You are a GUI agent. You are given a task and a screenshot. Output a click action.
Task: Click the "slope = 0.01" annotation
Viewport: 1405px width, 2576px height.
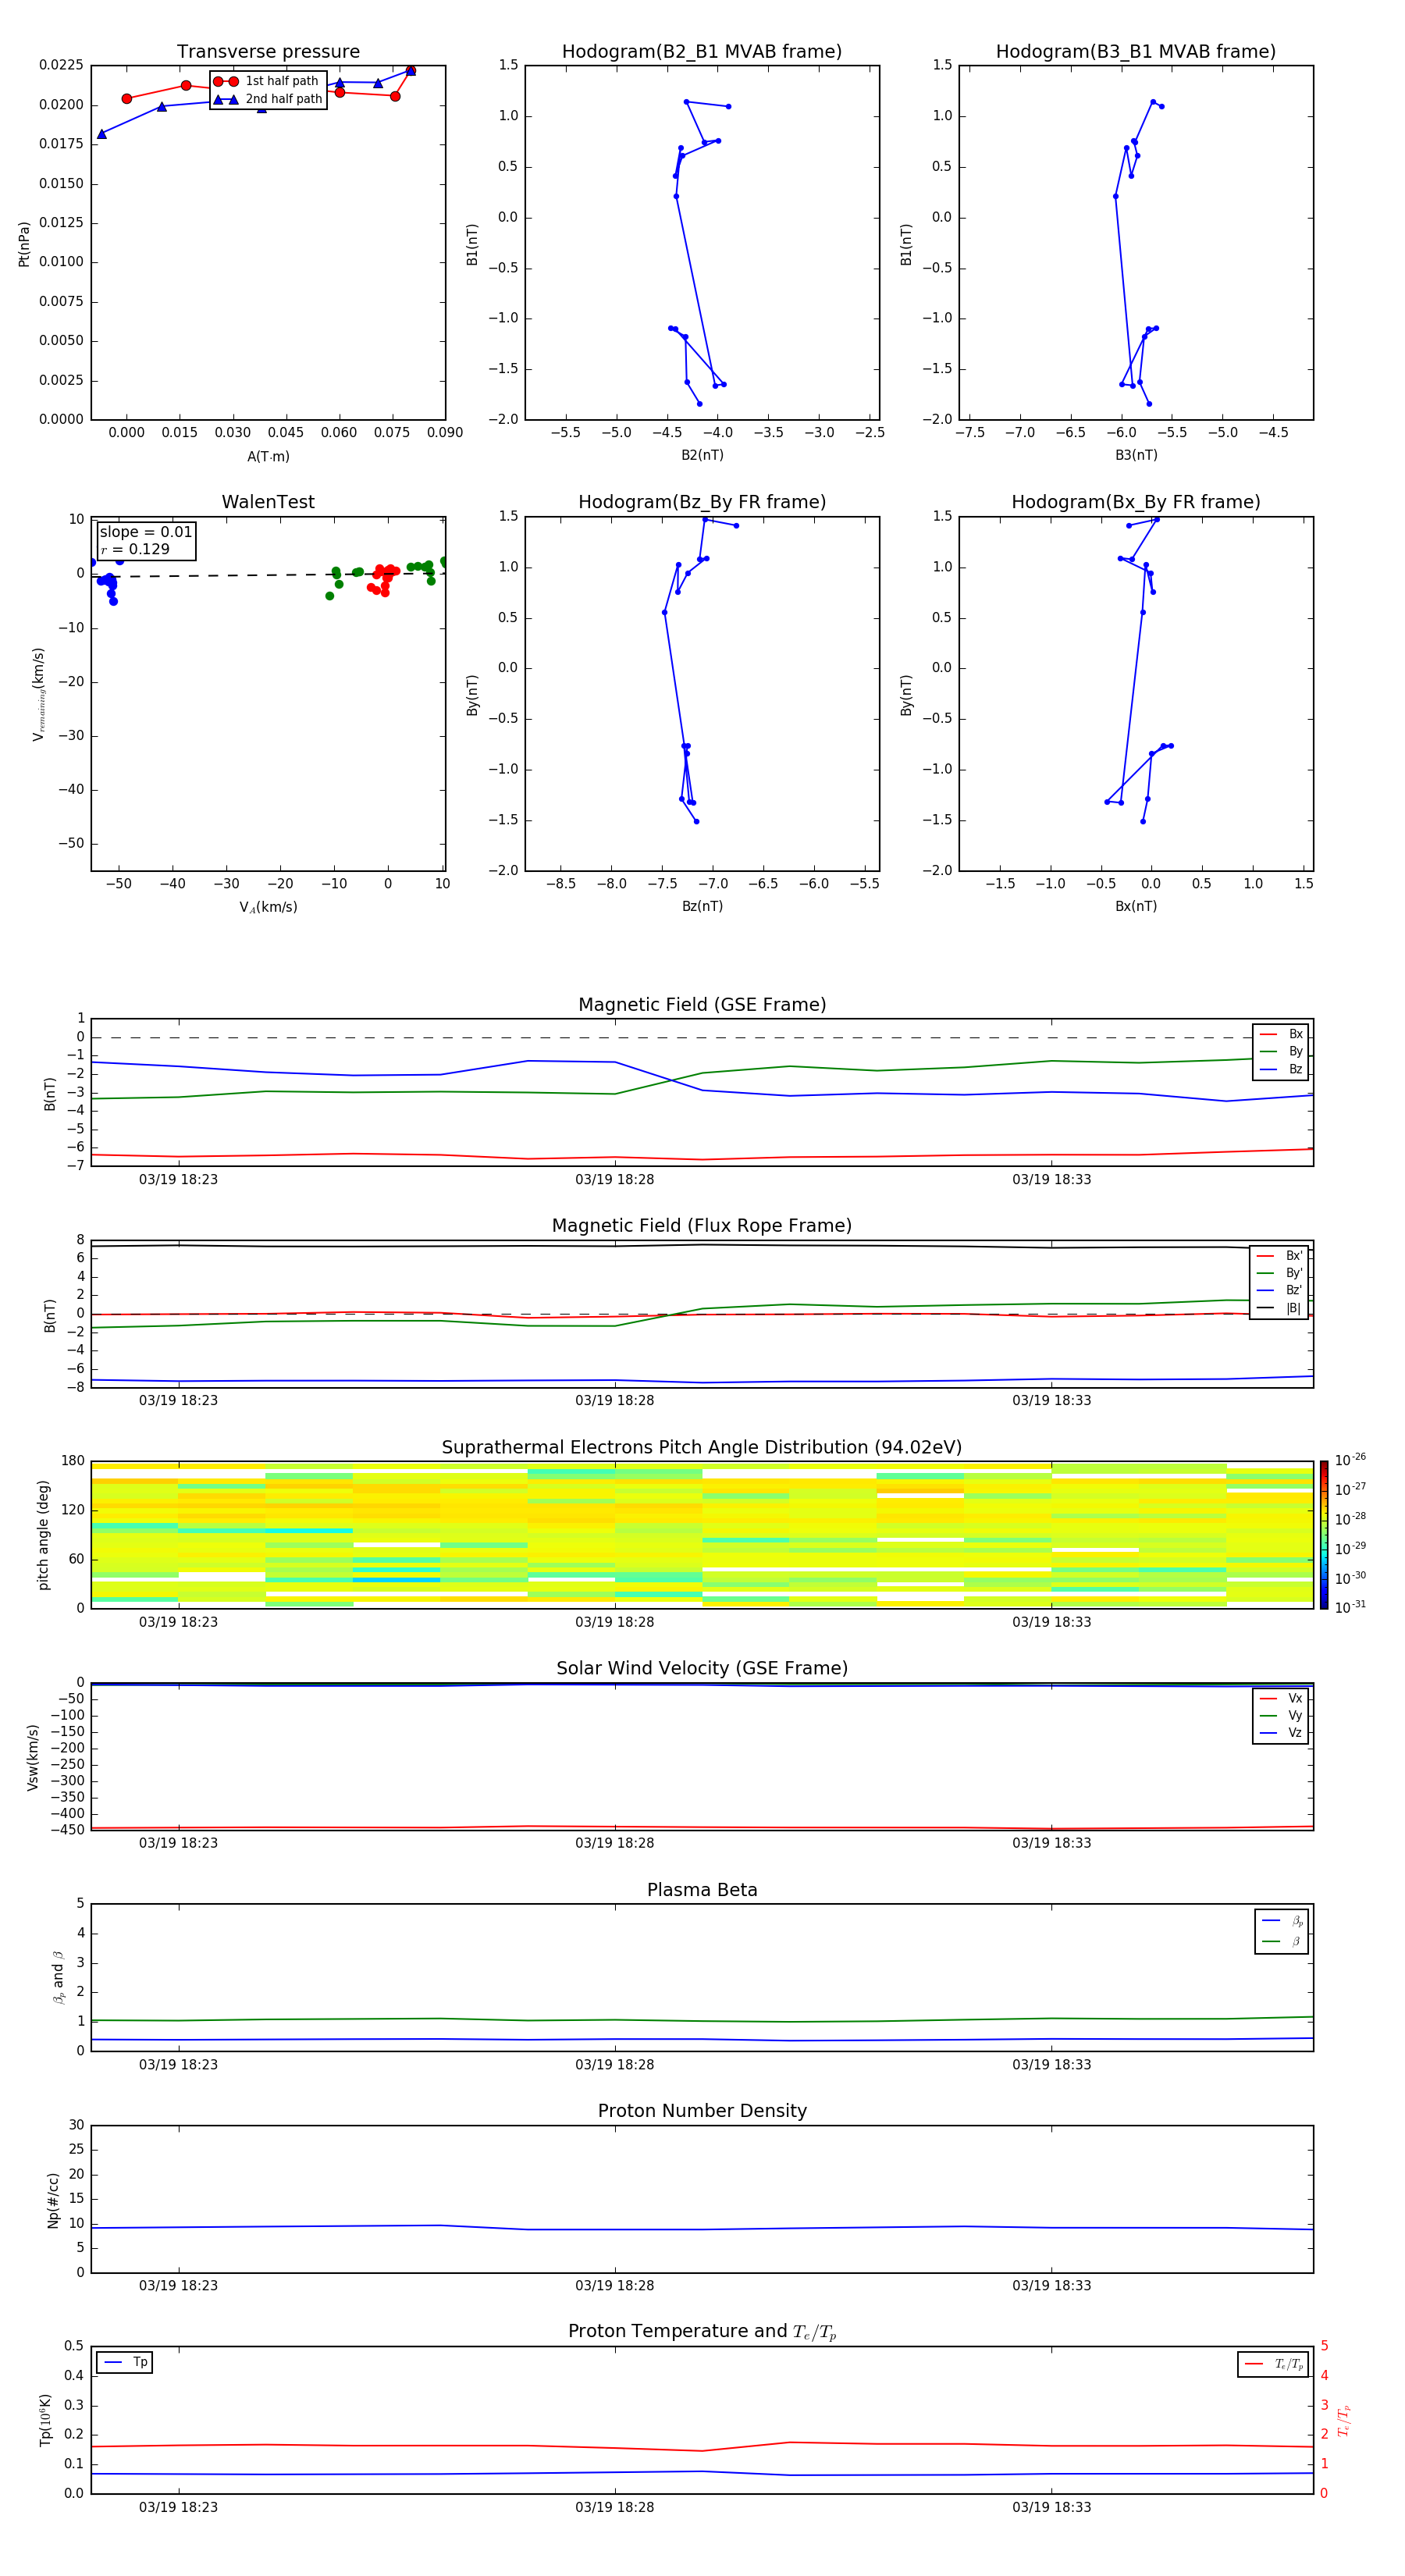[x=146, y=532]
